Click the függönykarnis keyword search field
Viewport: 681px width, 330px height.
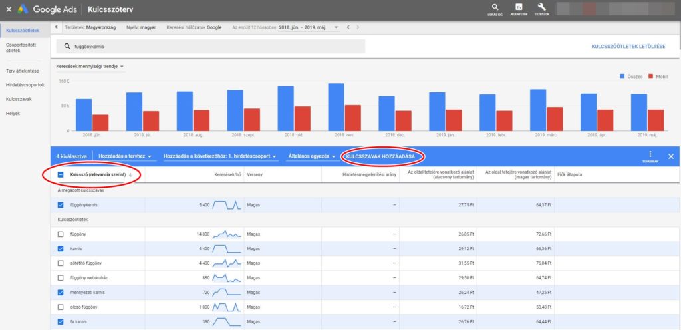(211, 47)
